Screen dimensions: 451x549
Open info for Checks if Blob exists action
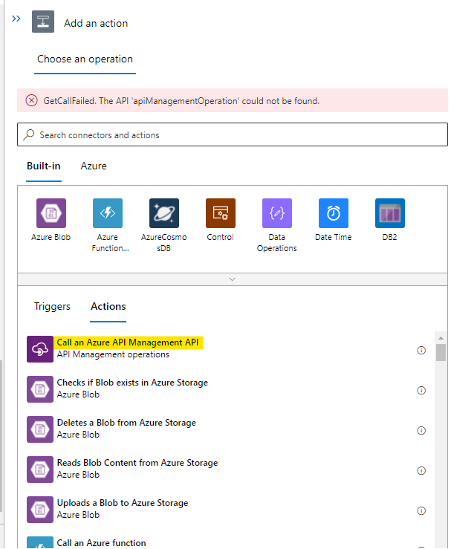point(421,391)
